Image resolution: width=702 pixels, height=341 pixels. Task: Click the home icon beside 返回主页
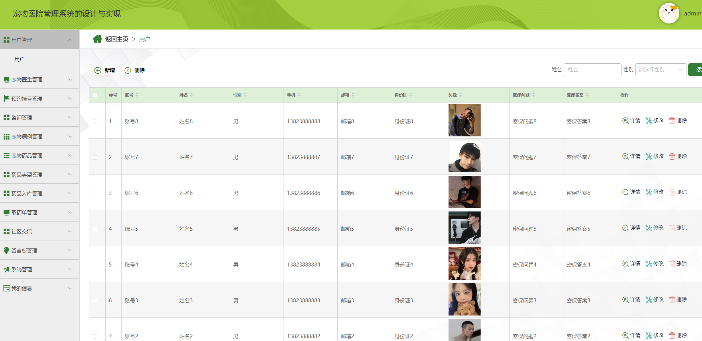click(x=97, y=39)
